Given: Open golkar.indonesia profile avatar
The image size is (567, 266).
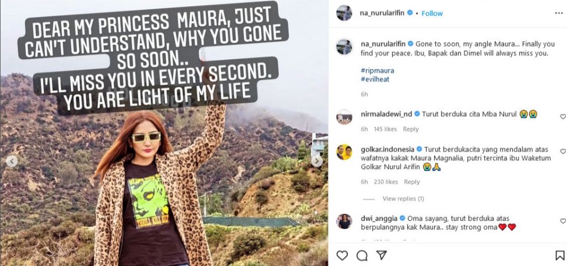Looking at the screenshot, I should tap(344, 152).
